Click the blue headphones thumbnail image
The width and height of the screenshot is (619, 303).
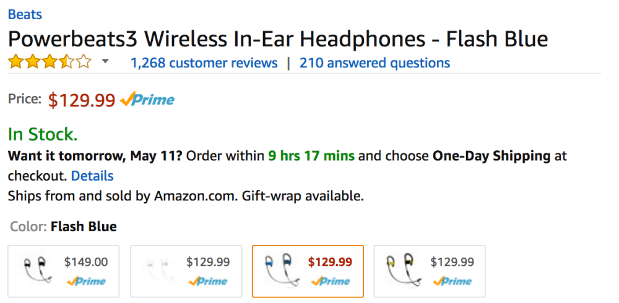[x=280, y=269]
